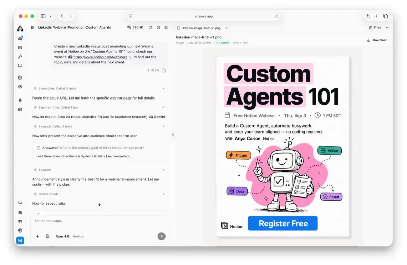Viewport: 407px width, 265px height.
Task: Click the site settings icon left of the address
Action: coord(131,16)
